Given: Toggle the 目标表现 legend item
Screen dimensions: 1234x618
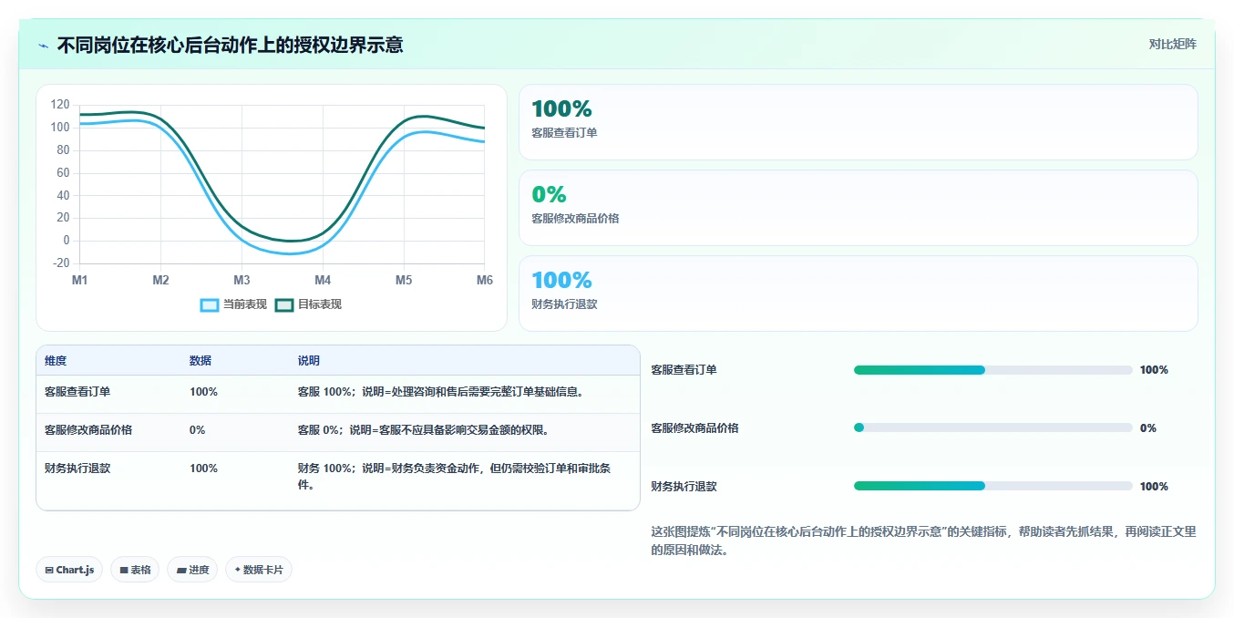Looking at the screenshot, I should point(308,304).
